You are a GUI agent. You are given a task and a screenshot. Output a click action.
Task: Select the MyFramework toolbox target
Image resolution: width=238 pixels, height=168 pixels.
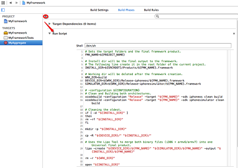tap(15, 33)
